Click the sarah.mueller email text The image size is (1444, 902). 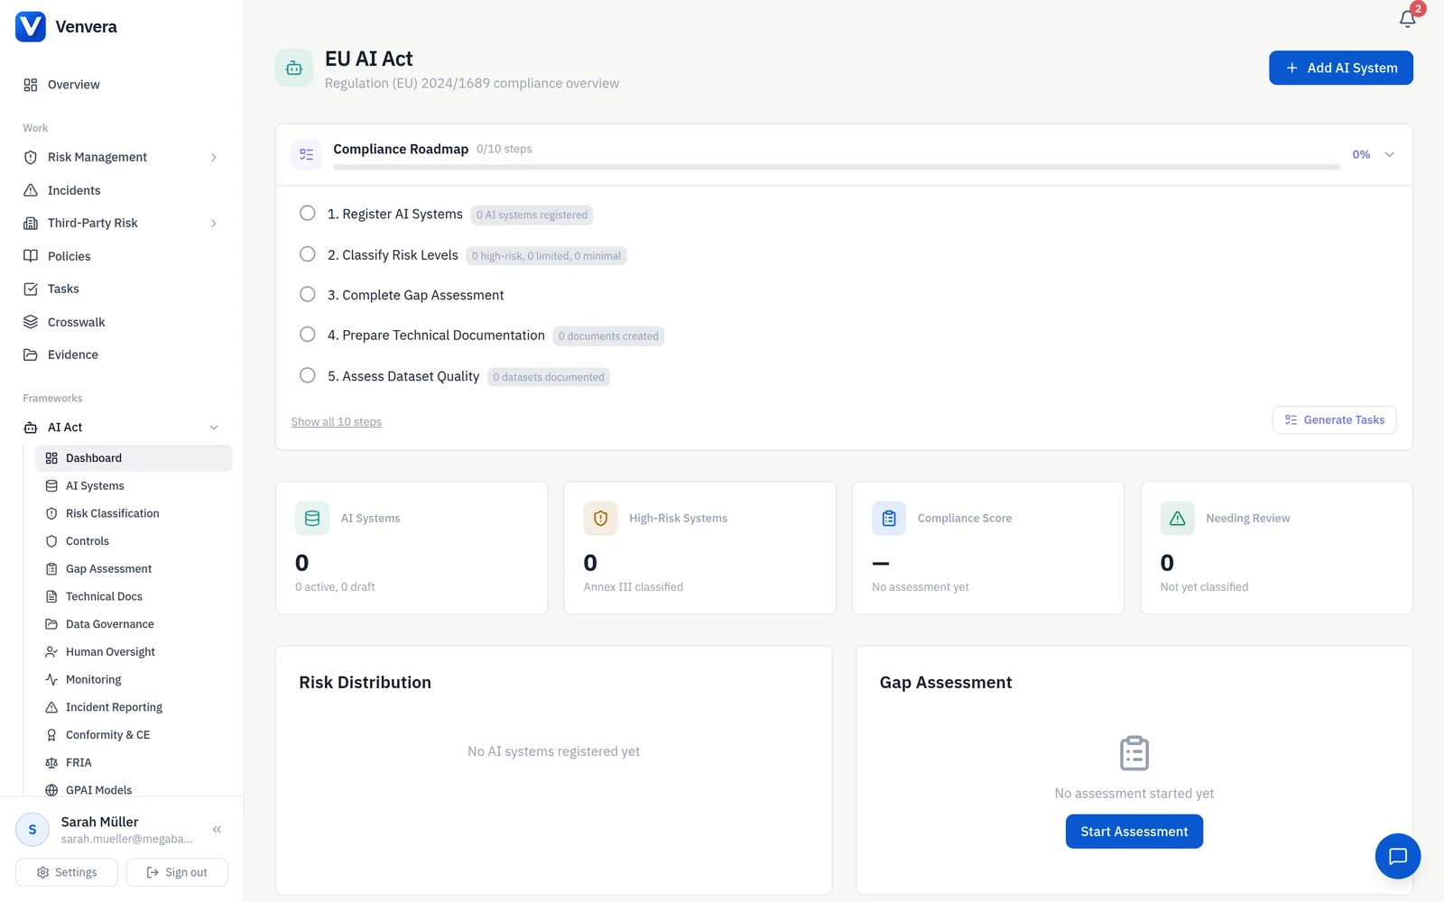(x=127, y=840)
